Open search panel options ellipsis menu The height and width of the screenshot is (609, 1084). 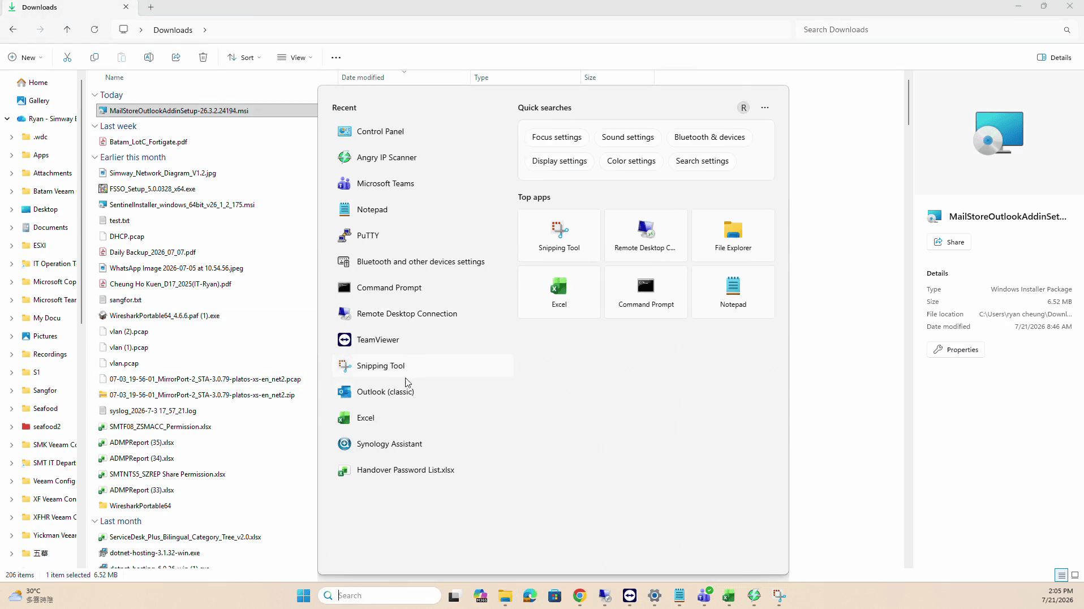click(765, 108)
